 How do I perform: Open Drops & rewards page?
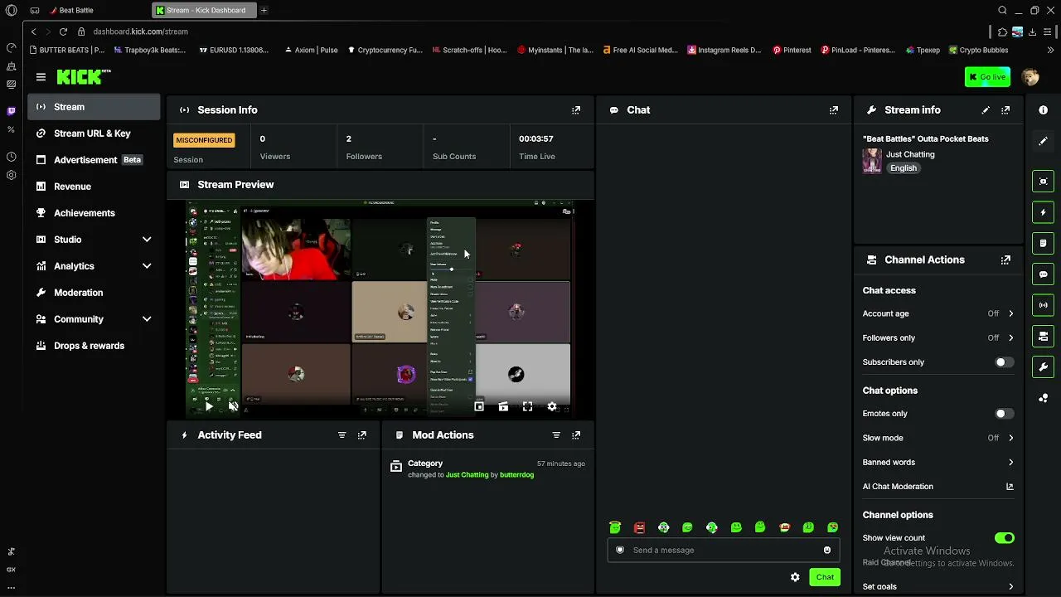94,346
